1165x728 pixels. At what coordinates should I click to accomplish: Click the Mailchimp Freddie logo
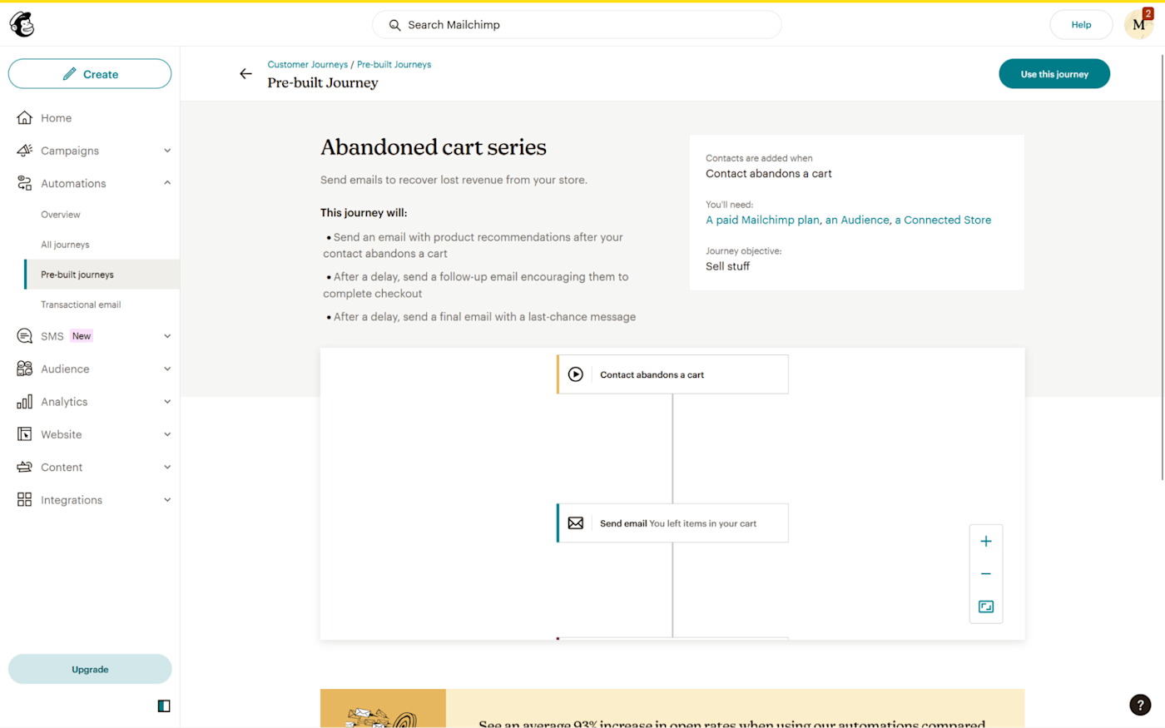tap(22, 25)
